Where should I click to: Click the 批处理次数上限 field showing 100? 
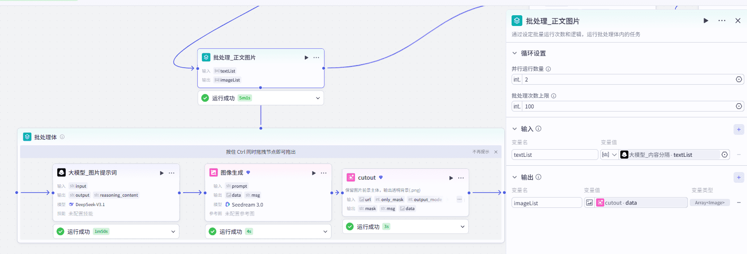point(627,106)
